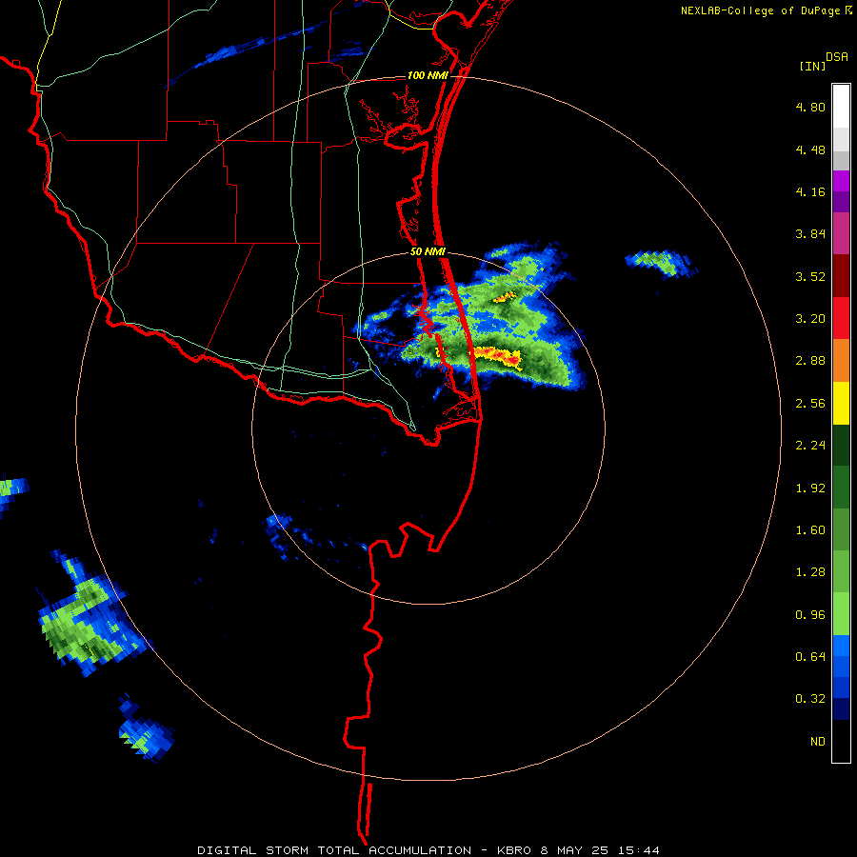857x857 pixels.
Task: Select the 0.64 legend value
Action: 810,657
